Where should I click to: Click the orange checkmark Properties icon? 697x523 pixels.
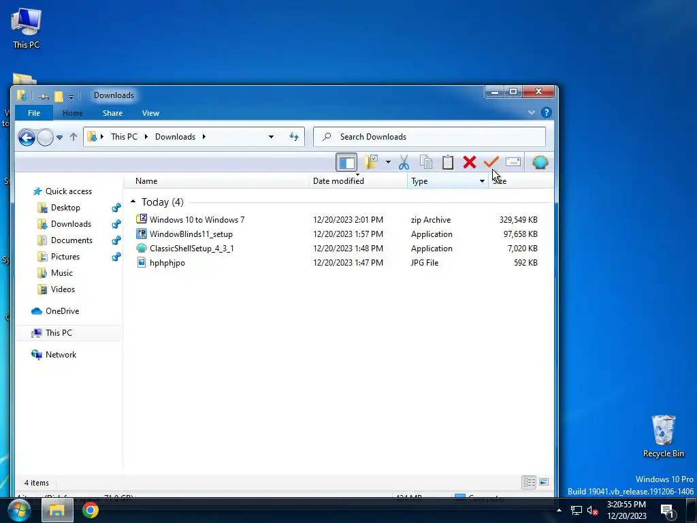click(x=491, y=162)
